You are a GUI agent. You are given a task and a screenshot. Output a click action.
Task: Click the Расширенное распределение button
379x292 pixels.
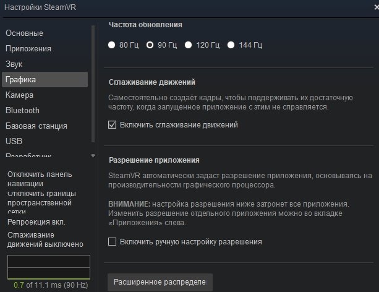[160, 282]
